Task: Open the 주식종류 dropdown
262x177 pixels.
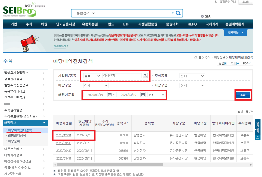Action: 192,76
